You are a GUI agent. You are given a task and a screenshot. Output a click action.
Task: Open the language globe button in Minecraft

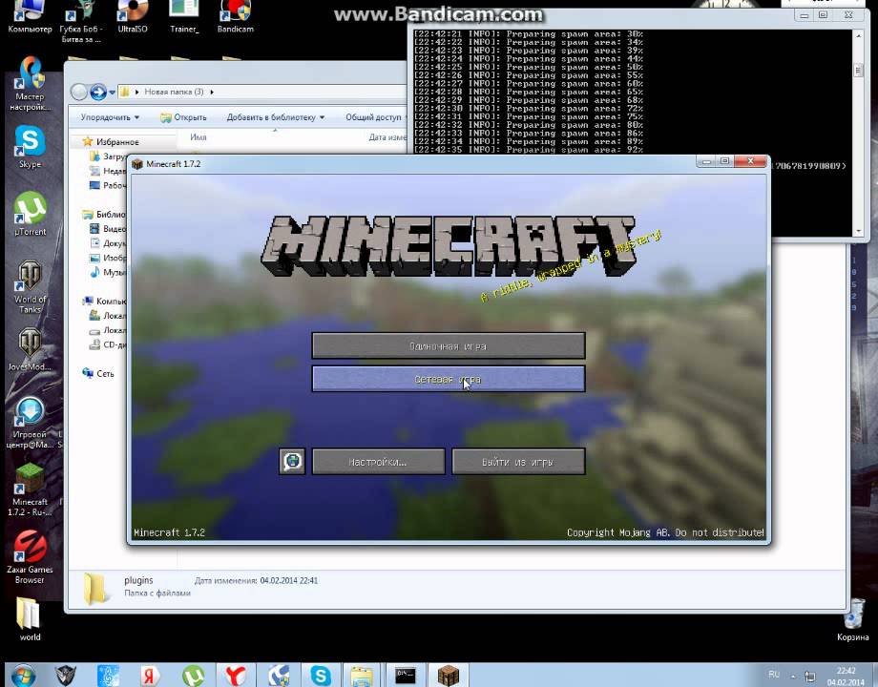292,462
